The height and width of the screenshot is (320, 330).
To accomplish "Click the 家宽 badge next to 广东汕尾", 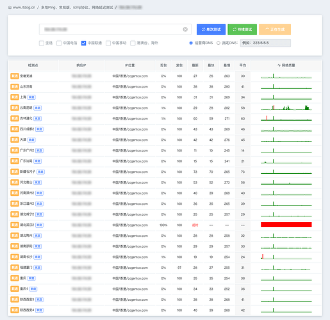I will pos(38,161).
